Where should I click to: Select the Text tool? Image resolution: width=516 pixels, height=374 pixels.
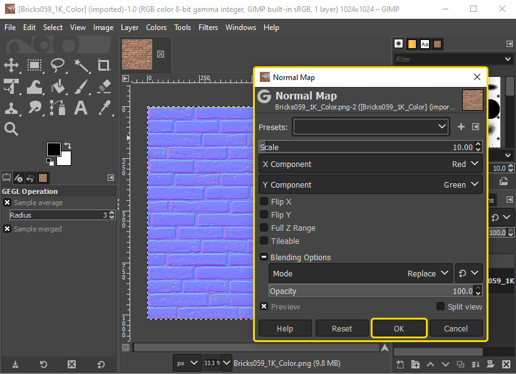click(81, 108)
